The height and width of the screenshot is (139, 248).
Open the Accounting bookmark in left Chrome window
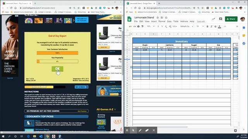pos(80,12)
